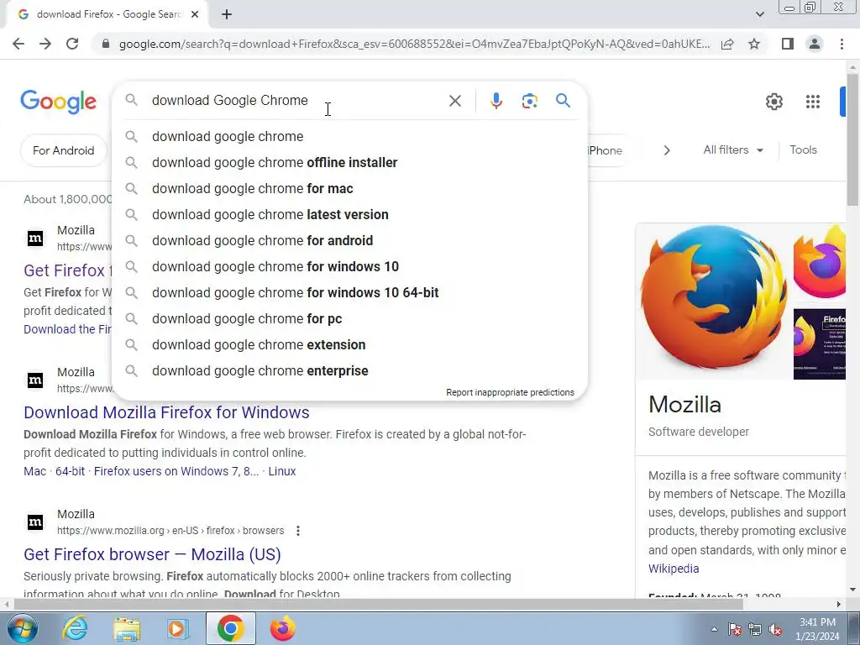
Task: View the dark Firefox screenshot thumbnail
Action: pos(820,343)
